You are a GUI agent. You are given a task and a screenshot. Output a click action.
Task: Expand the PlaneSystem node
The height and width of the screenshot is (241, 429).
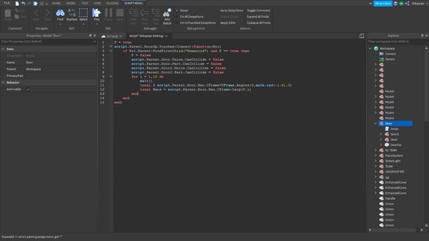pyautogui.click(x=375, y=155)
